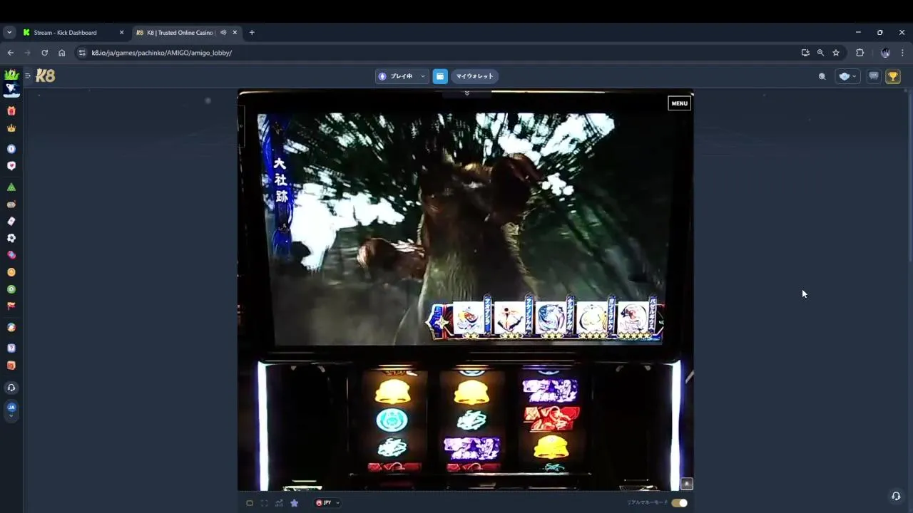The height and width of the screenshot is (513, 913).
Task: Open the gift box promotions icon in sidebar
Action: tap(11, 111)
